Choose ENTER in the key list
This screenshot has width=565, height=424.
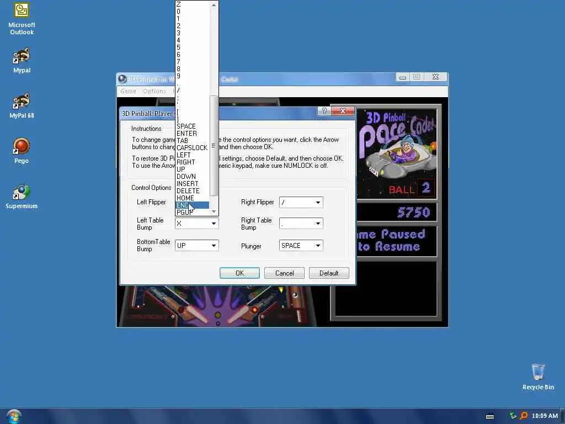192,134
